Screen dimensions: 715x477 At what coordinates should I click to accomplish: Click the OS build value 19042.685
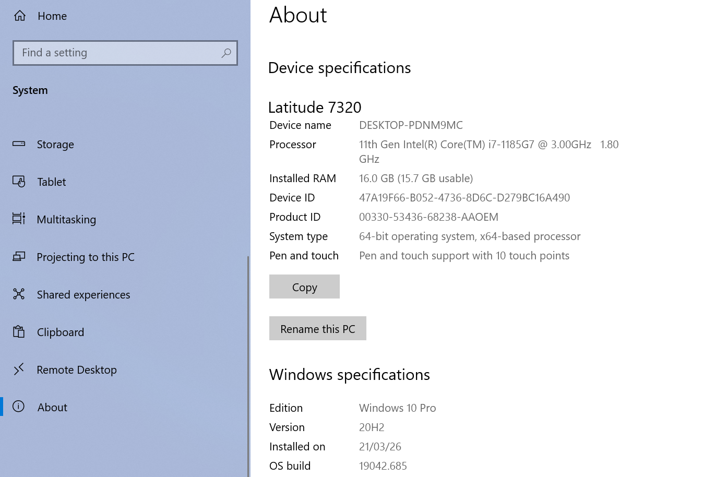pyautogui.click(x=383, y=466)
